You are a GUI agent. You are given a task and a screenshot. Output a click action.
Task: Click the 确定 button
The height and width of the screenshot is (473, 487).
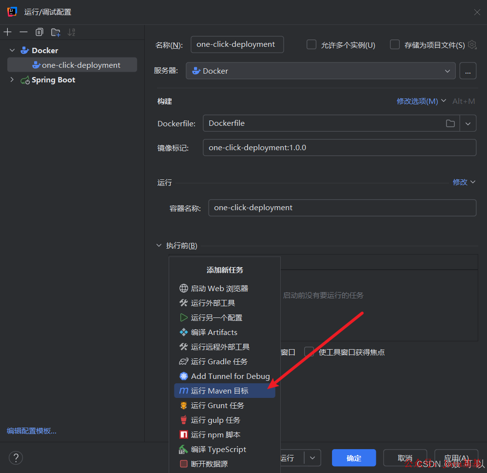click(354, 458)
